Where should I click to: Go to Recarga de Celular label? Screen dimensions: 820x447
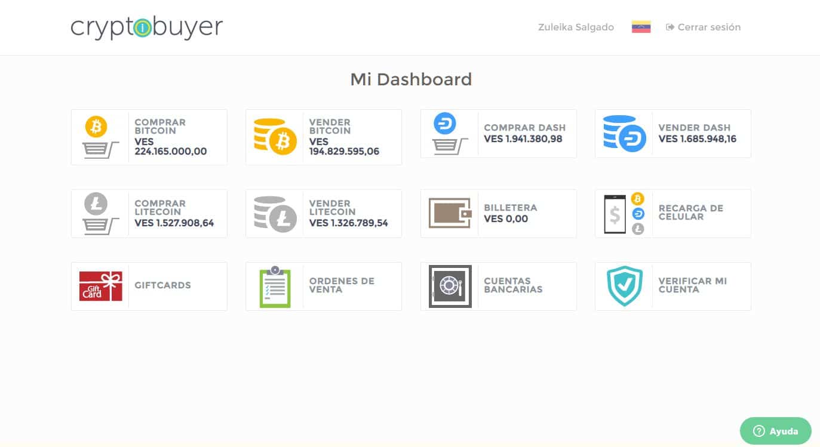(690, 212)
